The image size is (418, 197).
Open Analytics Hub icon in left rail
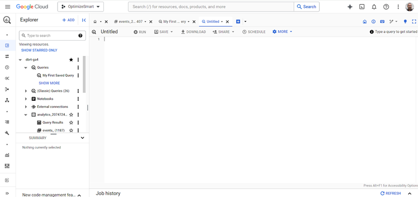(x=7, y=78)
